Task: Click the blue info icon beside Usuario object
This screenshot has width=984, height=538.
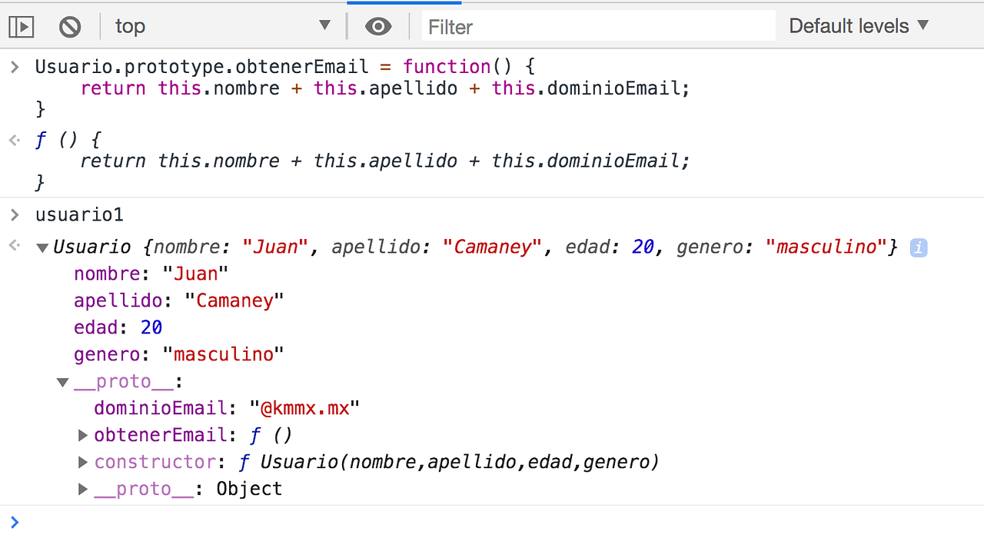Action: pyautogui.click(x=918, y=247)
